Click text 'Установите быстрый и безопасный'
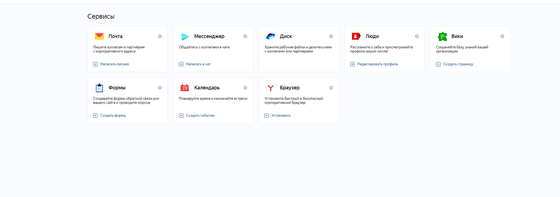 pyautogui.click(x=294, y=99)
